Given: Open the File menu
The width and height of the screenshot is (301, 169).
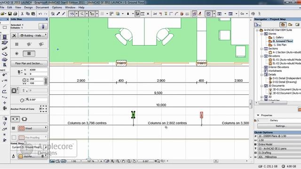Looking at the screenshot, I should point(2,8).
